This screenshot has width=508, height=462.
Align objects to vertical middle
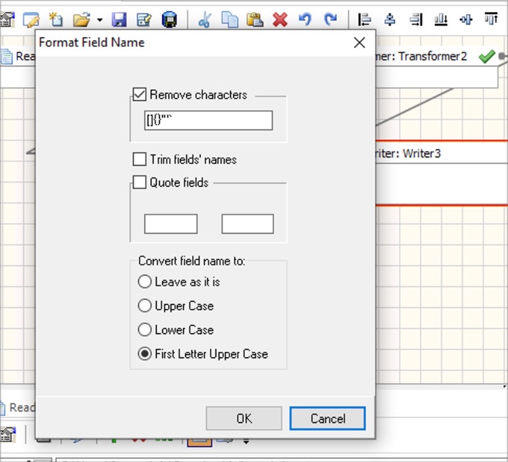(466, 20)
